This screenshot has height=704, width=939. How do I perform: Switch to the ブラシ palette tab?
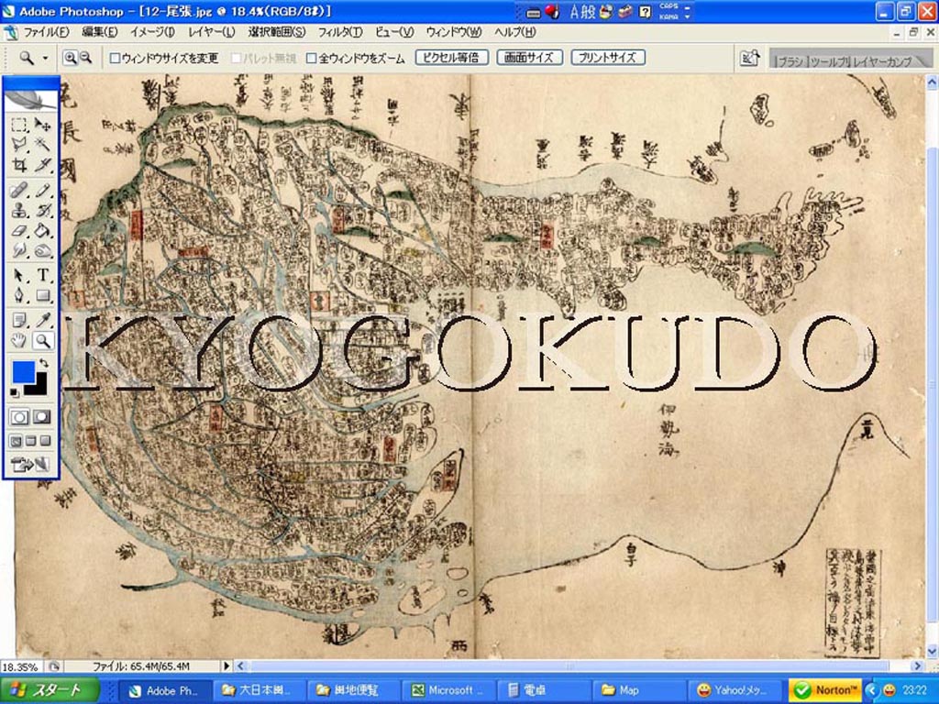click(790, 61)
